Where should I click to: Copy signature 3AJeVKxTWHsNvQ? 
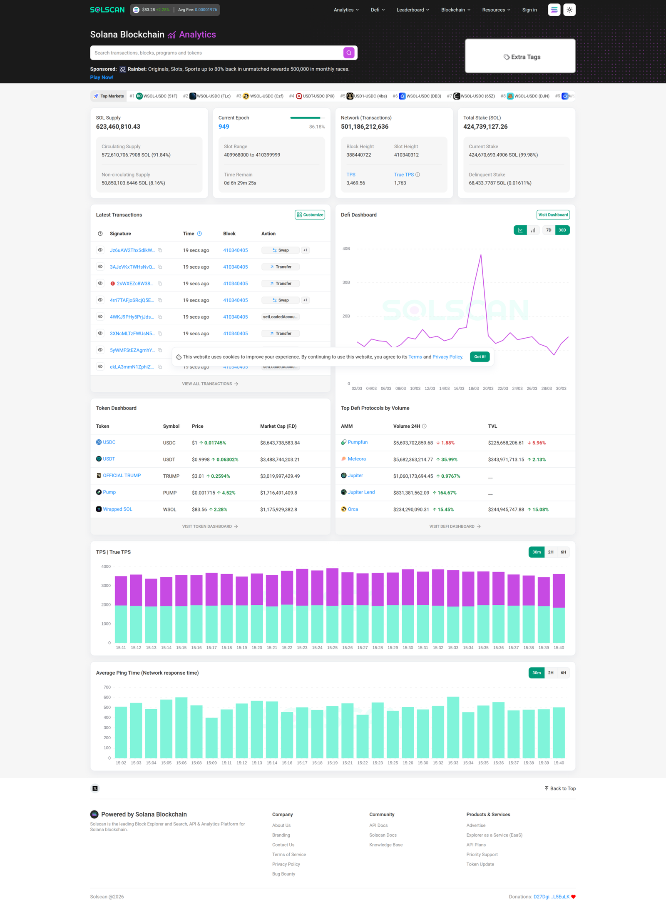[x=160, y=267]
